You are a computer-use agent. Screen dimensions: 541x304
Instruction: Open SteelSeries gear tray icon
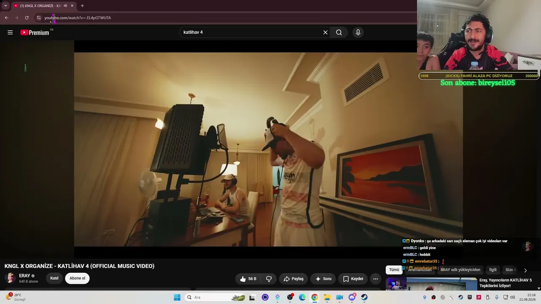[x=443, y=297]
